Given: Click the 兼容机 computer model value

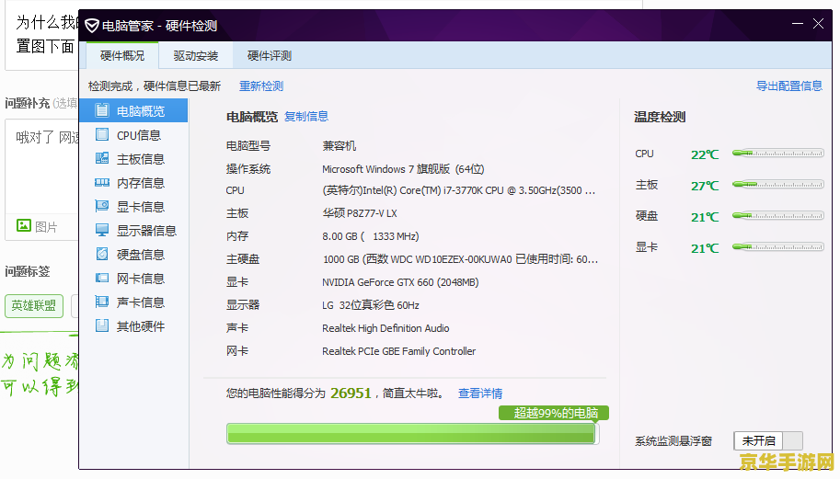Looking at the screenshot, I should [339, 146].
